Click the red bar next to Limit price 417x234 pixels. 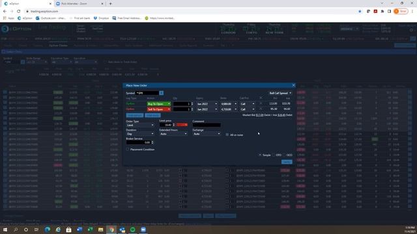[182, 125]
